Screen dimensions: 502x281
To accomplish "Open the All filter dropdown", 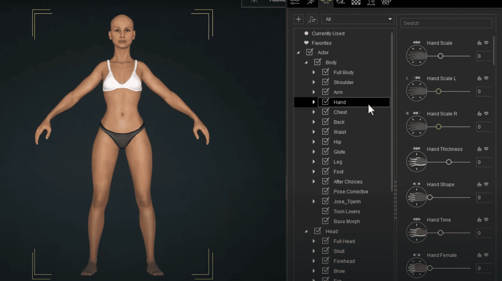I will click(358, 19).
